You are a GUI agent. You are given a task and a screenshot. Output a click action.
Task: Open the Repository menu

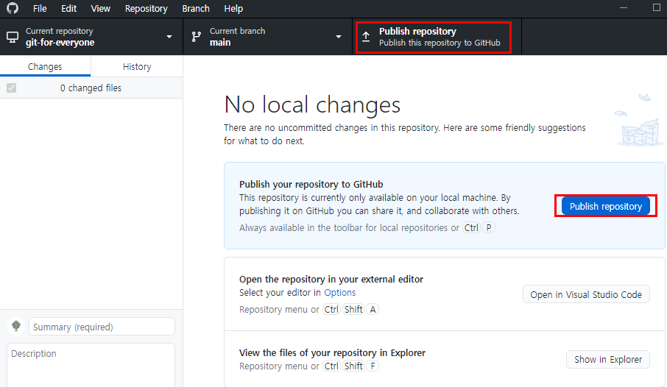(146, 9)
